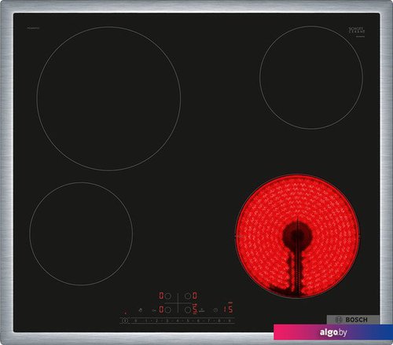Tap heat level 3 on the scale

(x=167, y=321)
